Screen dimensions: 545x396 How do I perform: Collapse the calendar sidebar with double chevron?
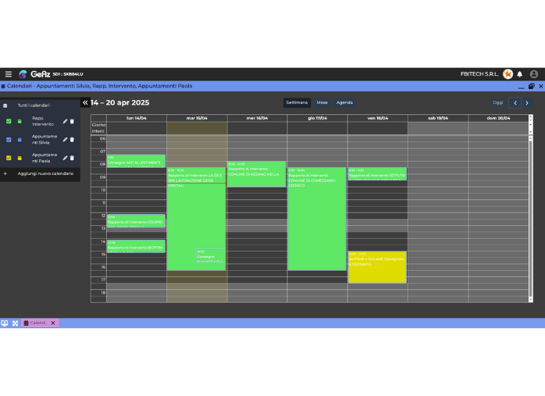(85, 102)
